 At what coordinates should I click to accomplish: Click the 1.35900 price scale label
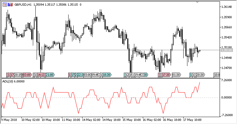pyautogui.click(x=227, y=17)
